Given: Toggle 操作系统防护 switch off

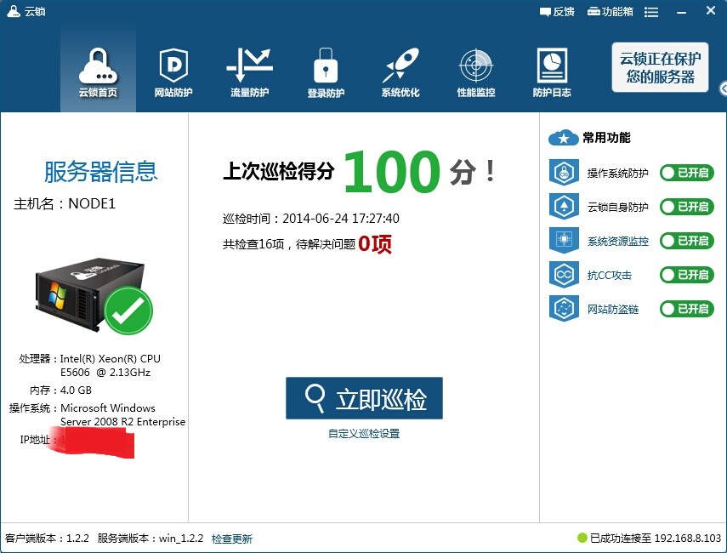Looking at the screenshot, I should [686, 173].
